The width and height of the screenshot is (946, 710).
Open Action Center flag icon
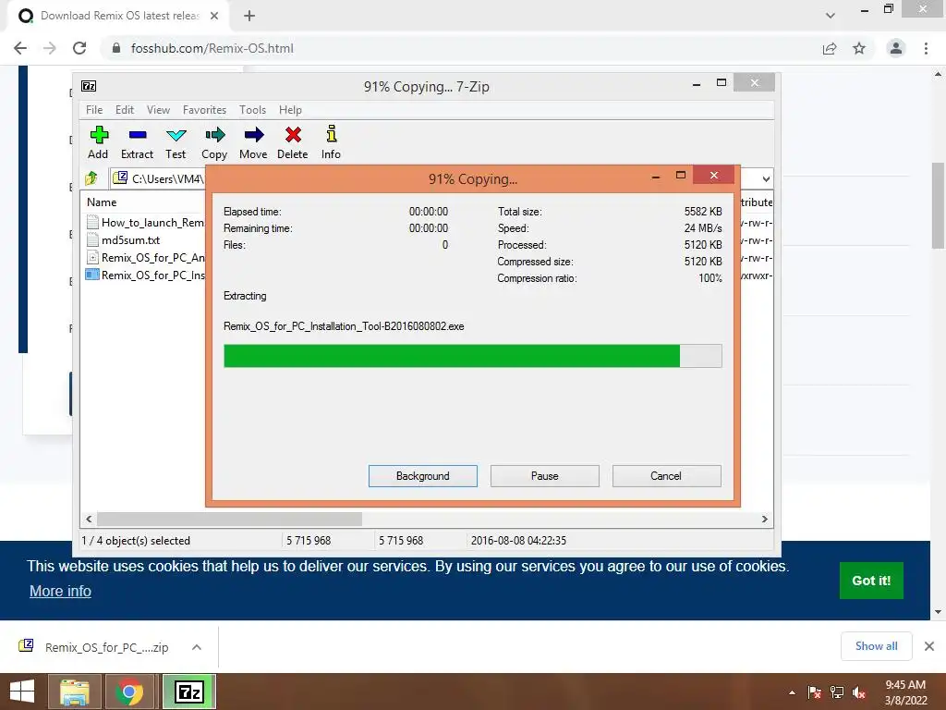pyautogui.click(x=815, y=692)
